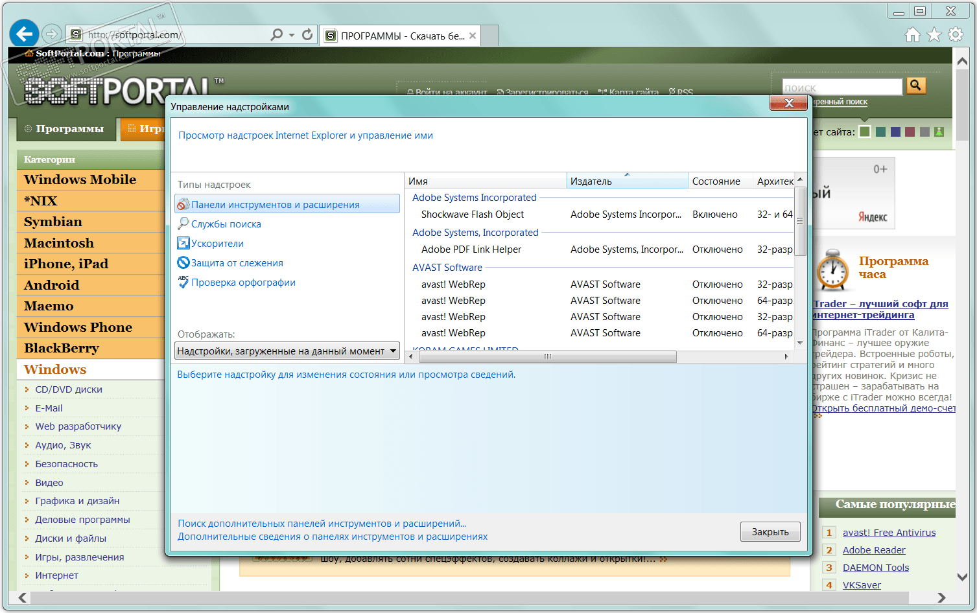Open the Программы site navigation tab
977x613 pixels.
(65, 128)
